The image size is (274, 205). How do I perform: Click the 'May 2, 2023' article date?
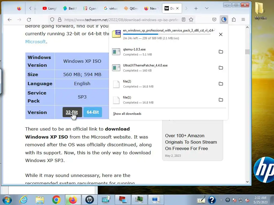173,156
